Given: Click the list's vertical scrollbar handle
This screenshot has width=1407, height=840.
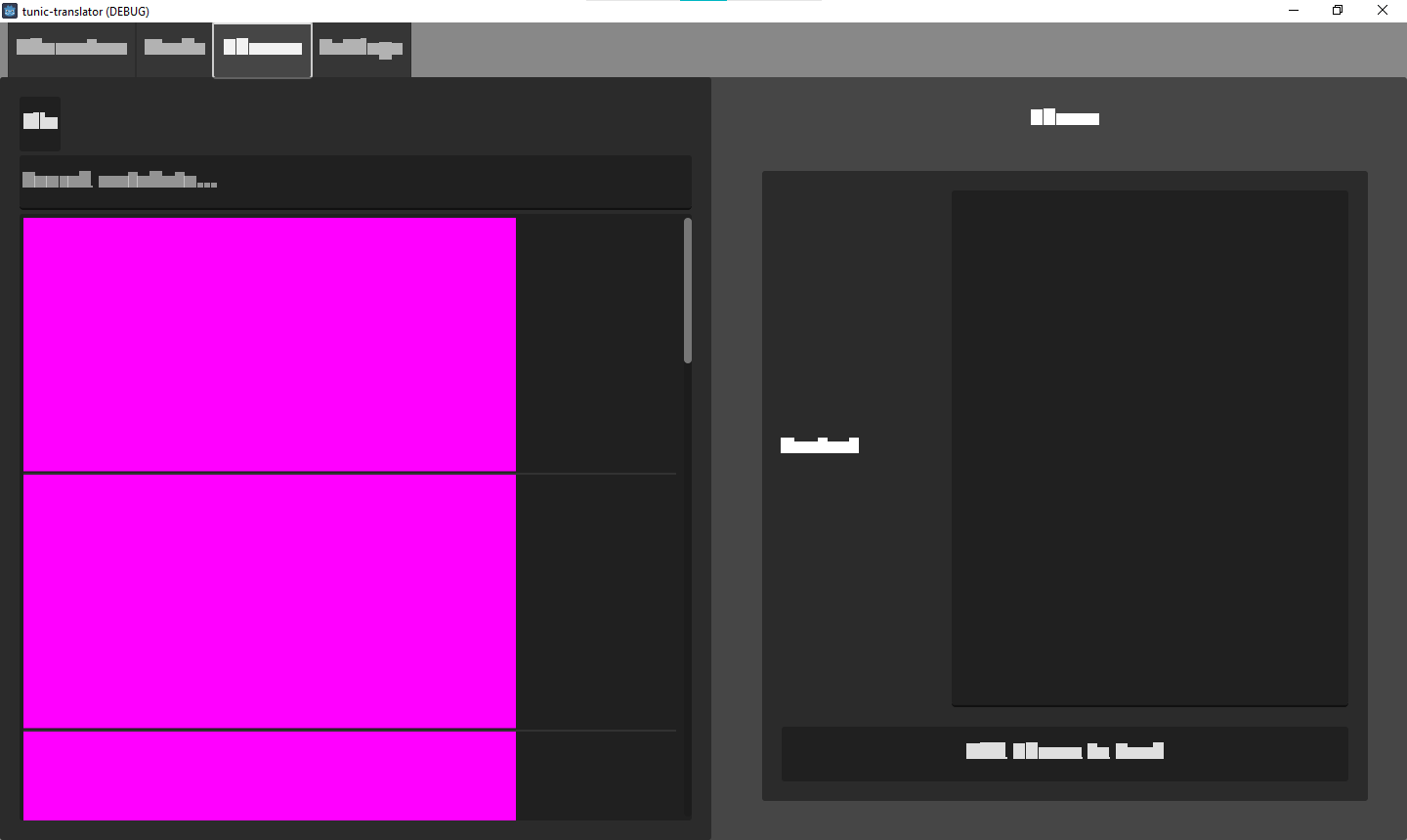Looking at the screenshot, I should 688,290.
